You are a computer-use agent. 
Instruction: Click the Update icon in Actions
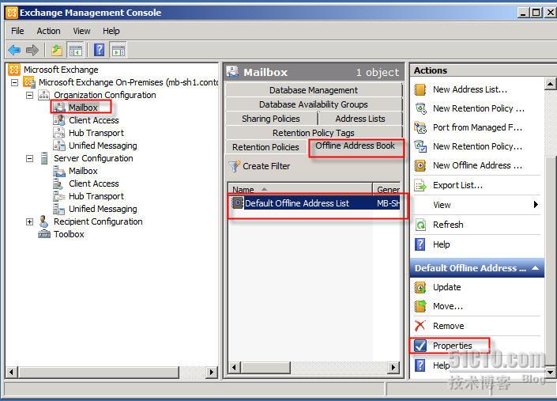click(x=420, y=287)
